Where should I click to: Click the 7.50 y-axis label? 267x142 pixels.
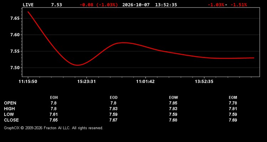[16, 68]
